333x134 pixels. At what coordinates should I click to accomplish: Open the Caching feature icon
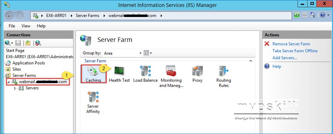94,74
